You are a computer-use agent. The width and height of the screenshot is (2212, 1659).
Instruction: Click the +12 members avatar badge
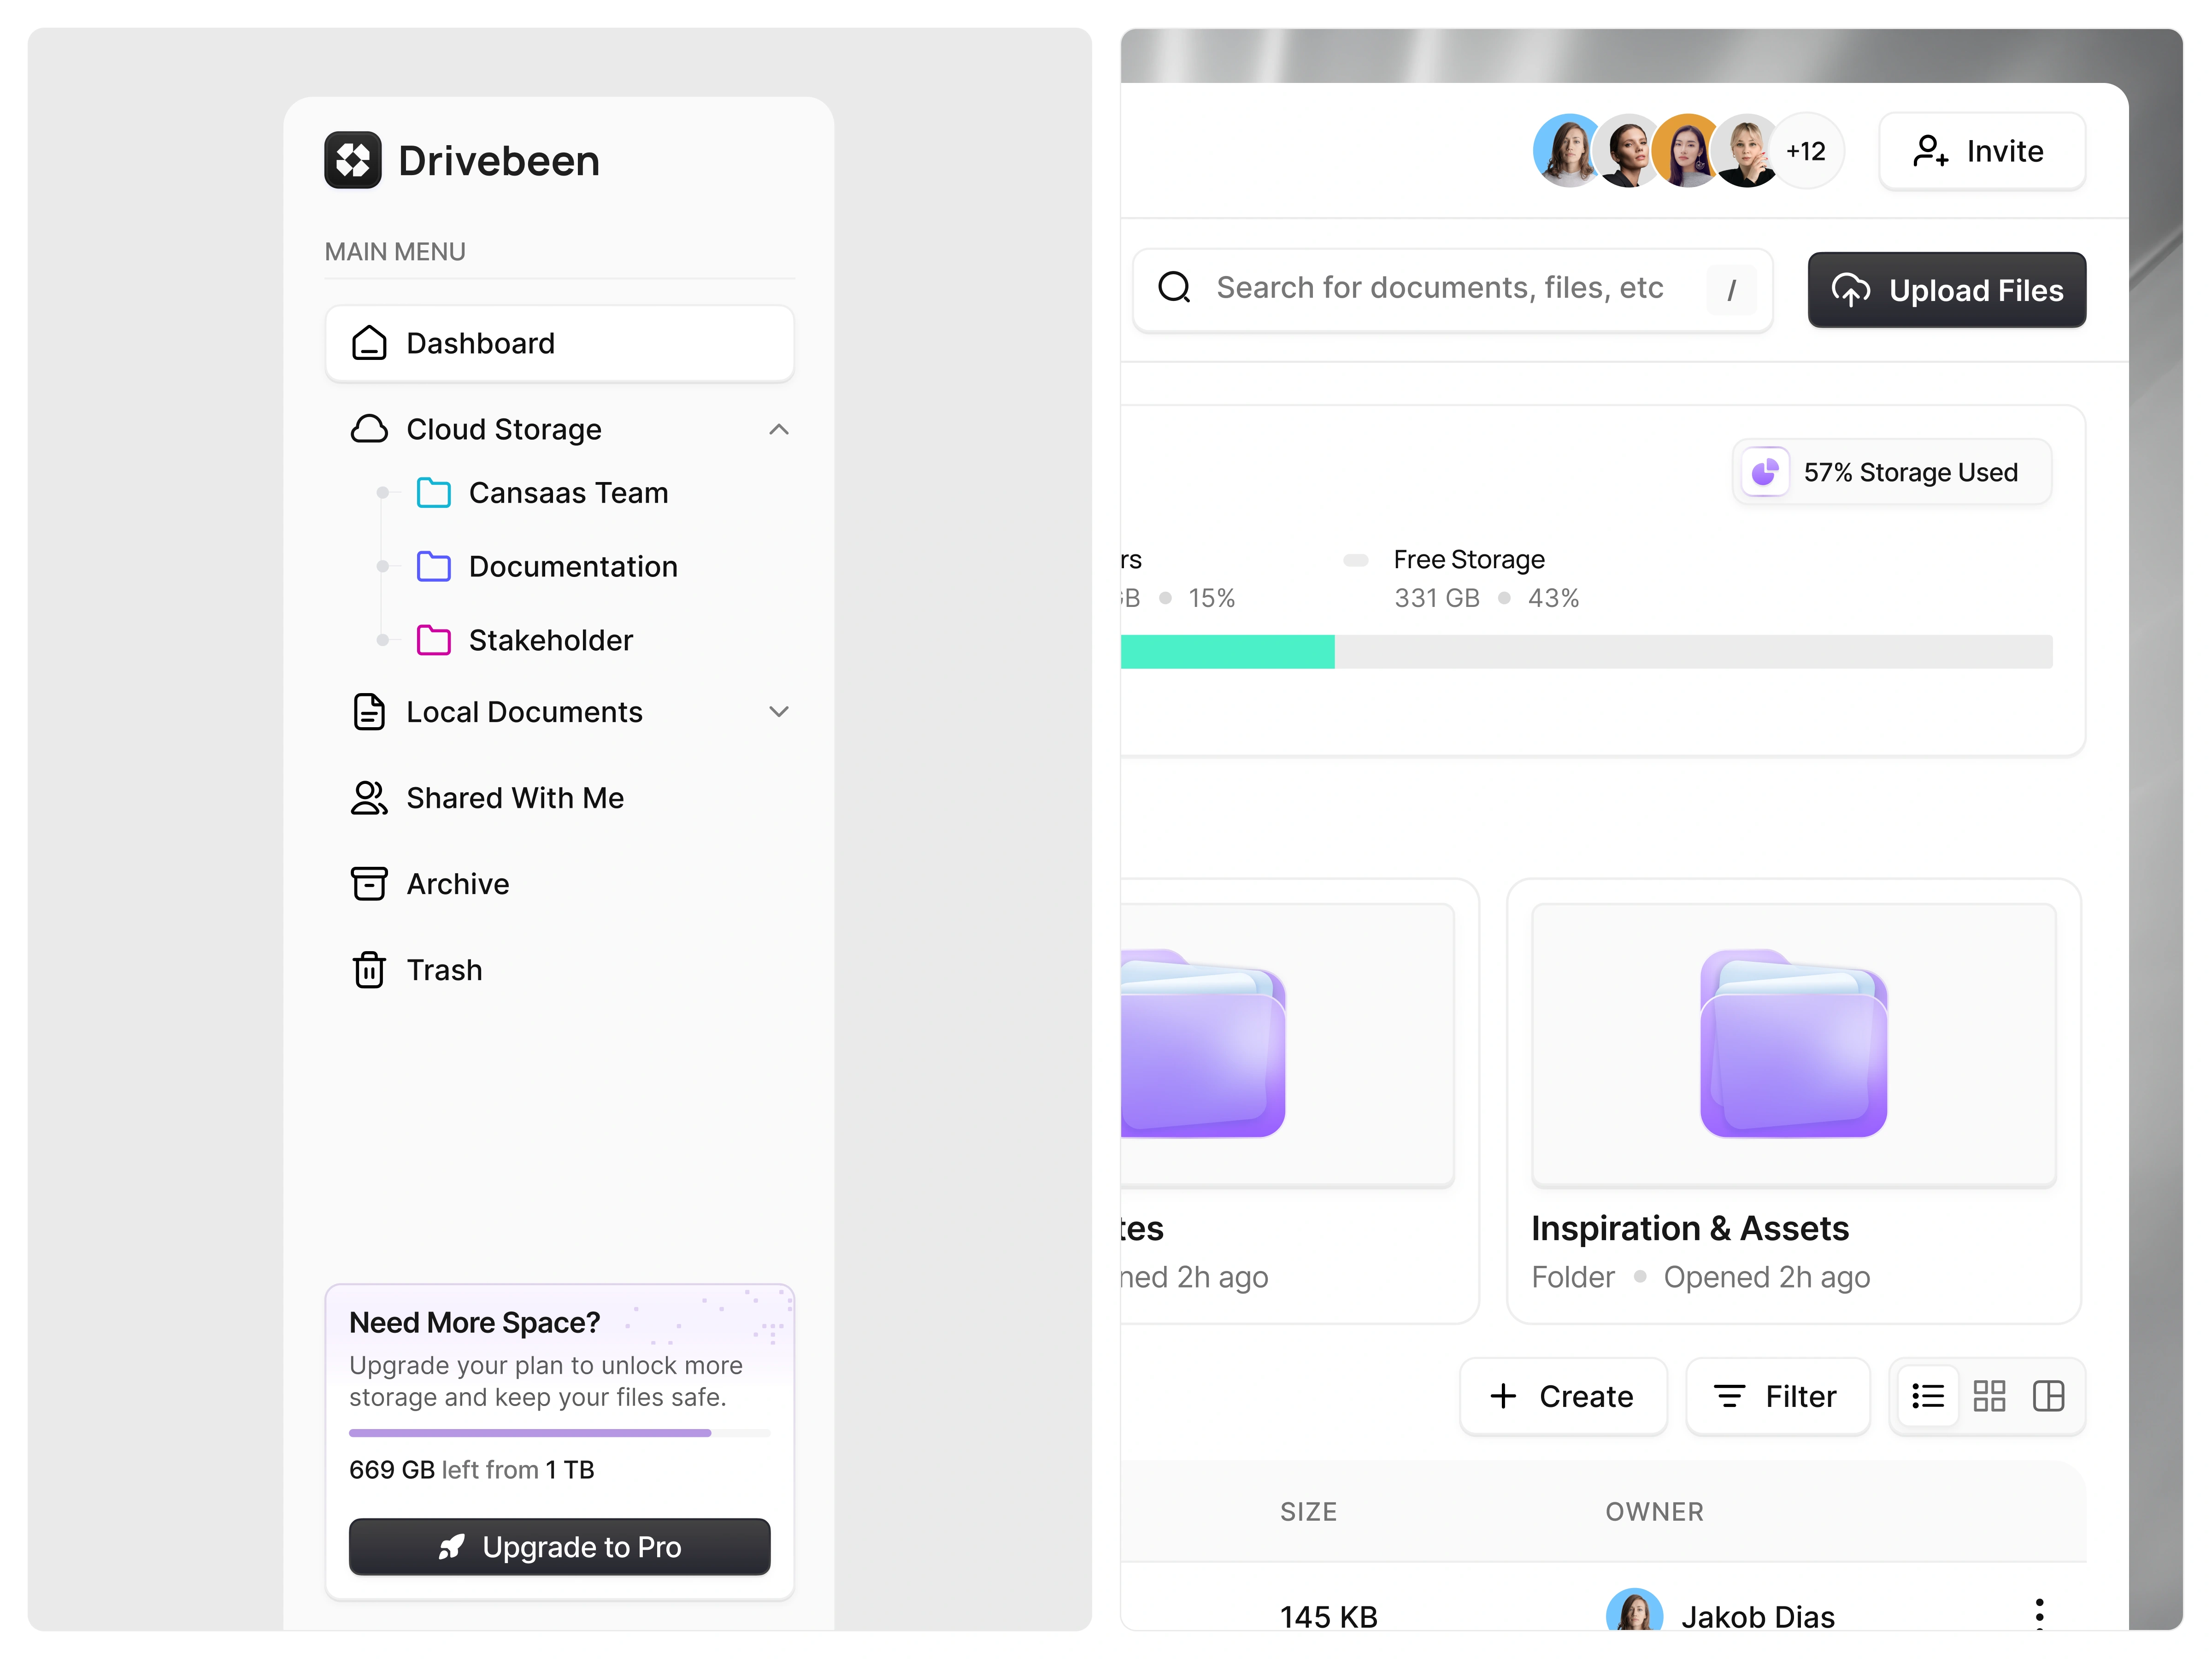[x=1806, y=151]
